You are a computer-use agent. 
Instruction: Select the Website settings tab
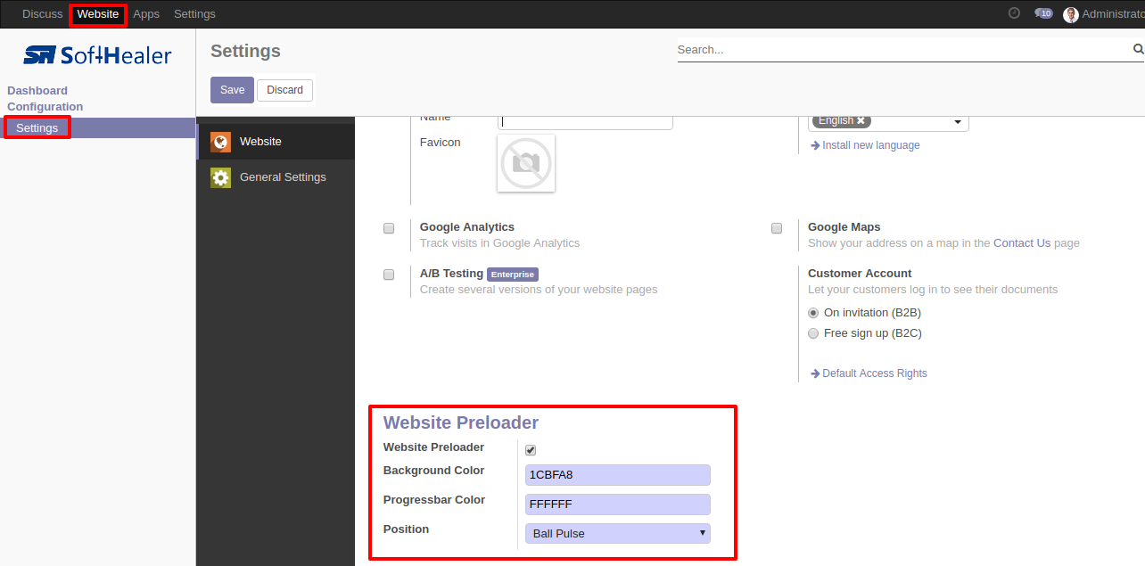click(276, 142)
